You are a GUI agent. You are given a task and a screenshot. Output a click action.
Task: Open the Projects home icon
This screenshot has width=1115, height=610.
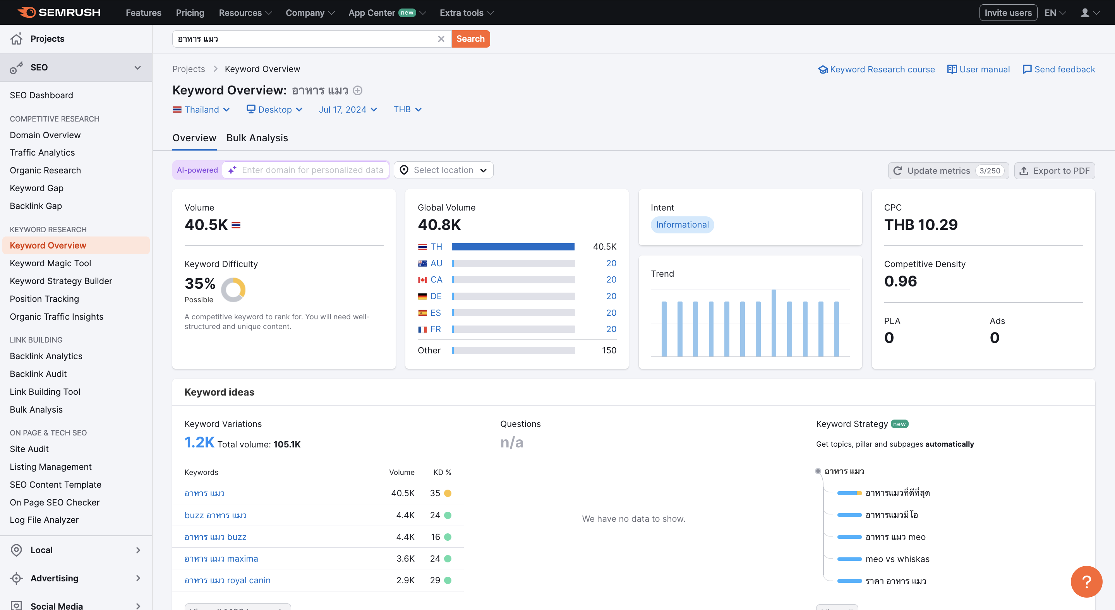(16, 39)
